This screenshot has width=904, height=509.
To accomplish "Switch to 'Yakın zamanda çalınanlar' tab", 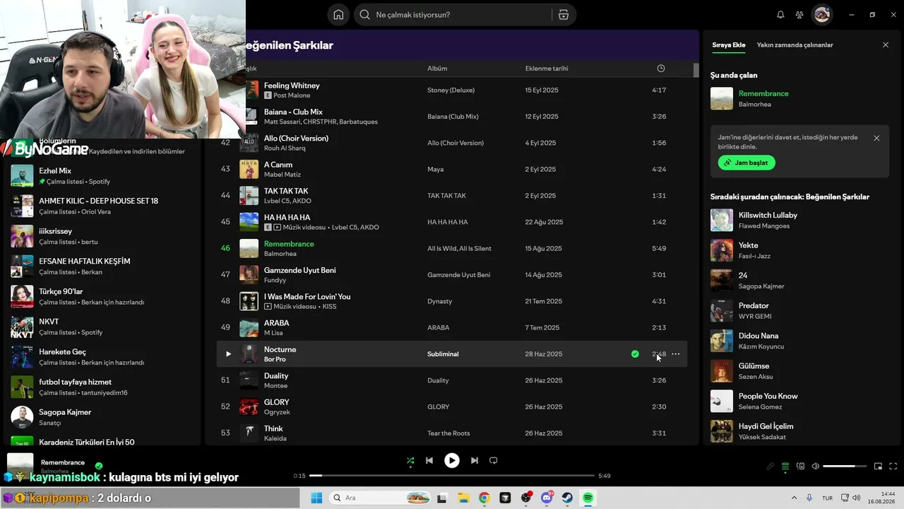I will click(795, 45).
